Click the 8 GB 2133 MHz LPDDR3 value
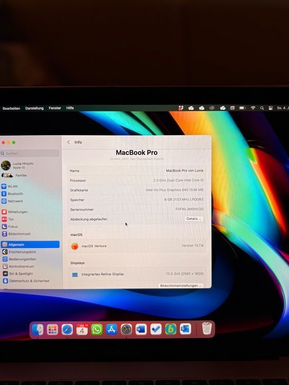The height and width of the screenshot is (385, 289). (x=184, y=199)
